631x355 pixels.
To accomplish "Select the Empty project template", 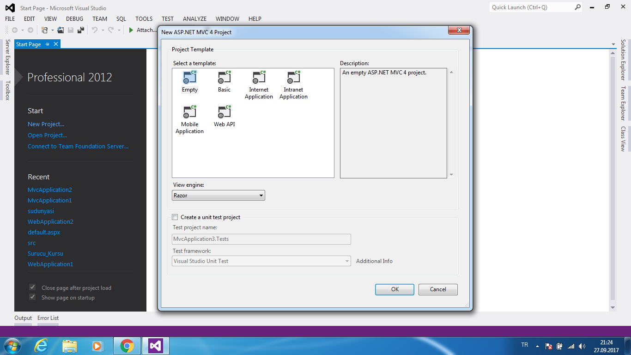I will [x=190, y=82].
